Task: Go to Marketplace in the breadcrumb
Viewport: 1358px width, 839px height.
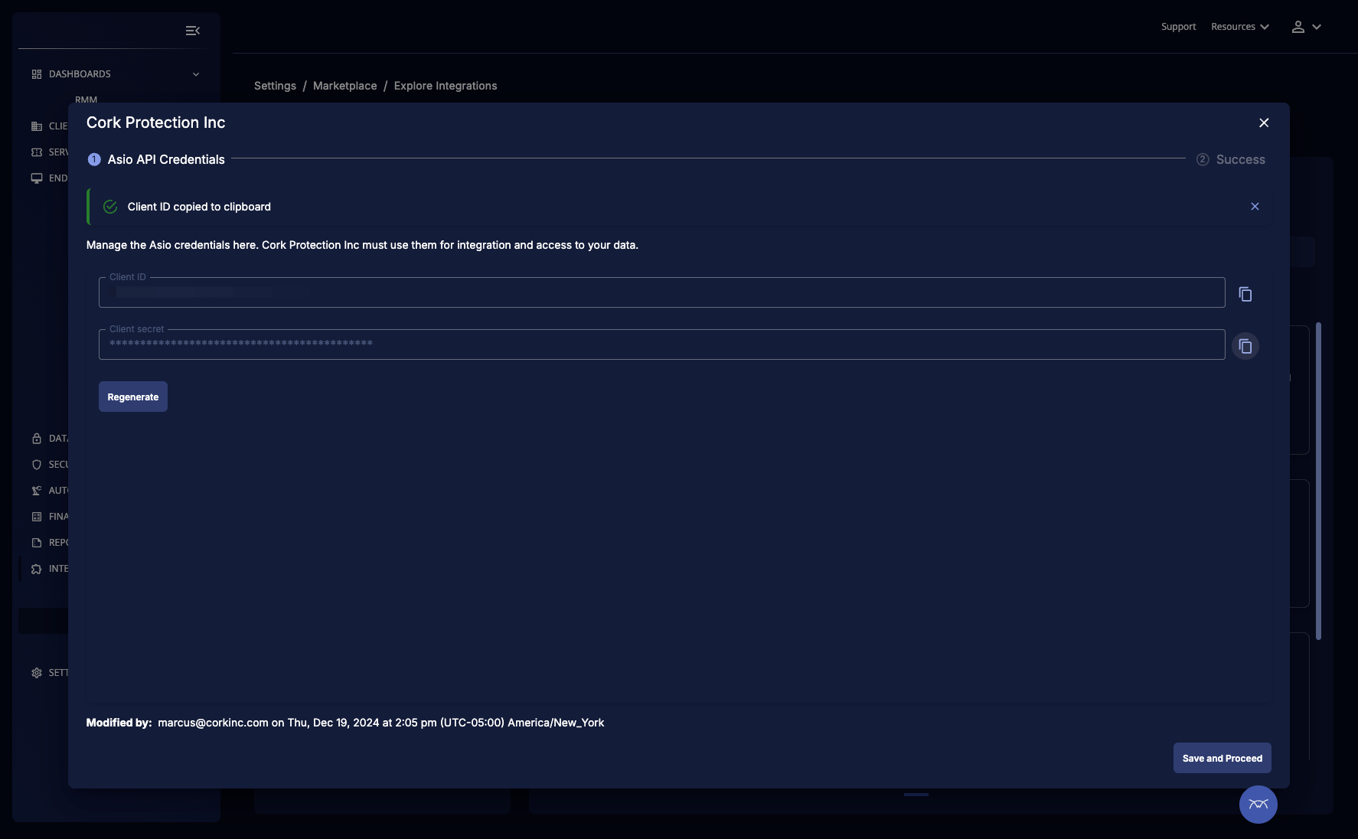Action: [x=345, y=86]
